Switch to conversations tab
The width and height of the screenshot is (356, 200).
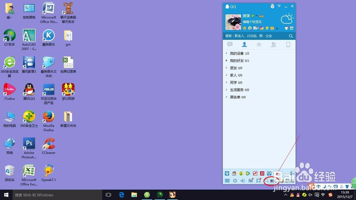[230, 44]
